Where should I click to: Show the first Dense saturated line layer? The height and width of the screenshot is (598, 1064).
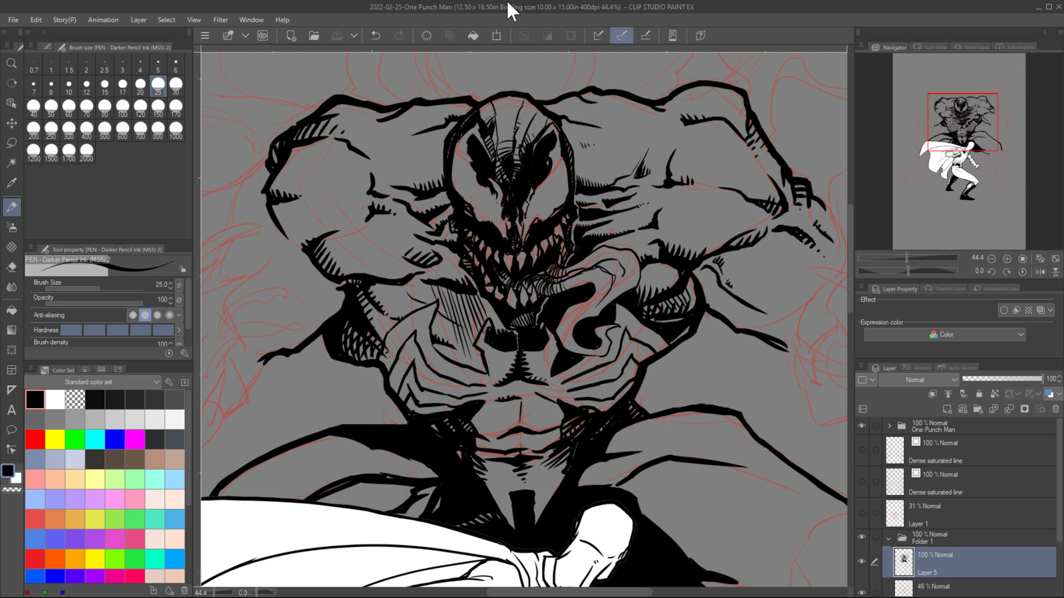[x=862, y=450]
